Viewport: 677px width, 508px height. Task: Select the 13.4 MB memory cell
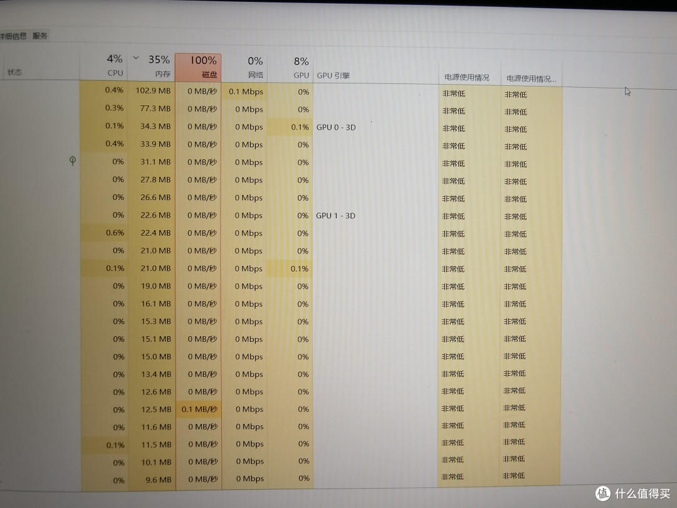pos(152,374)
